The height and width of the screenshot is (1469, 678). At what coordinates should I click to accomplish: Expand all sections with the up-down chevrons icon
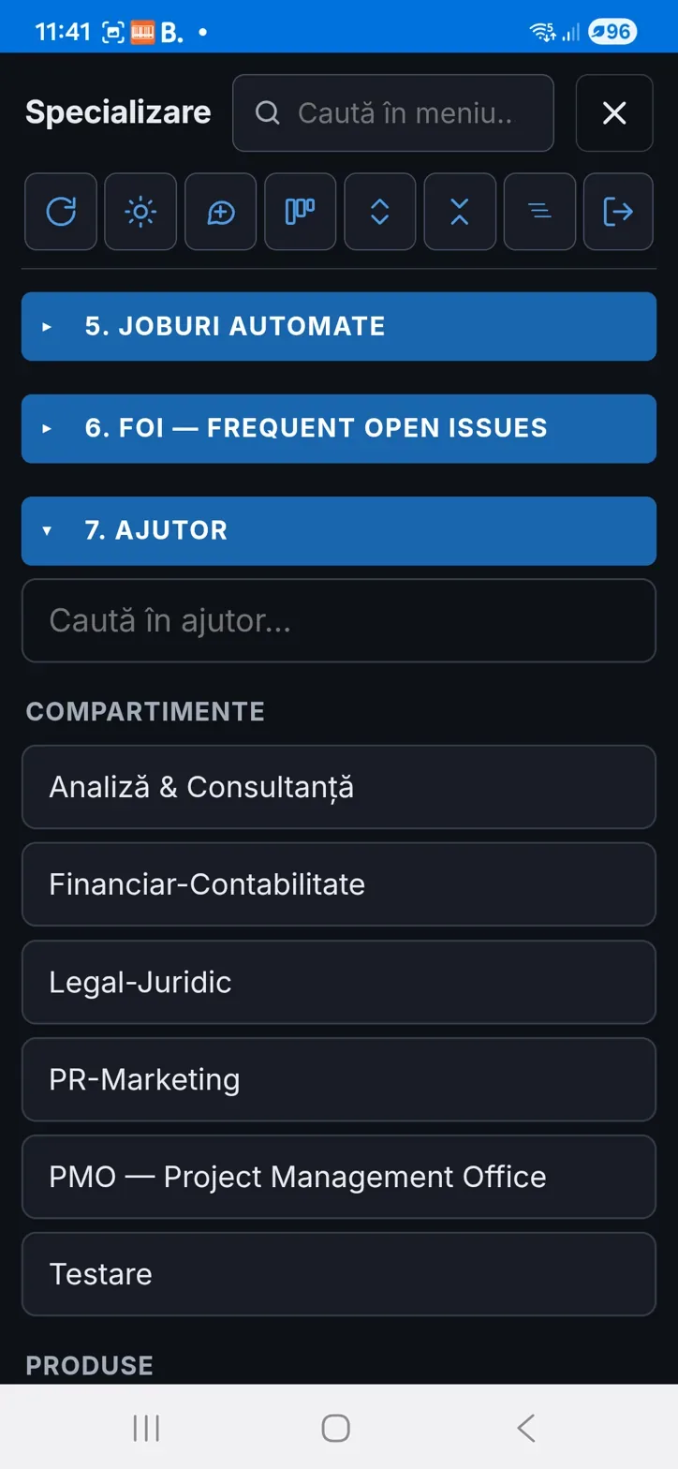[379, 212]
